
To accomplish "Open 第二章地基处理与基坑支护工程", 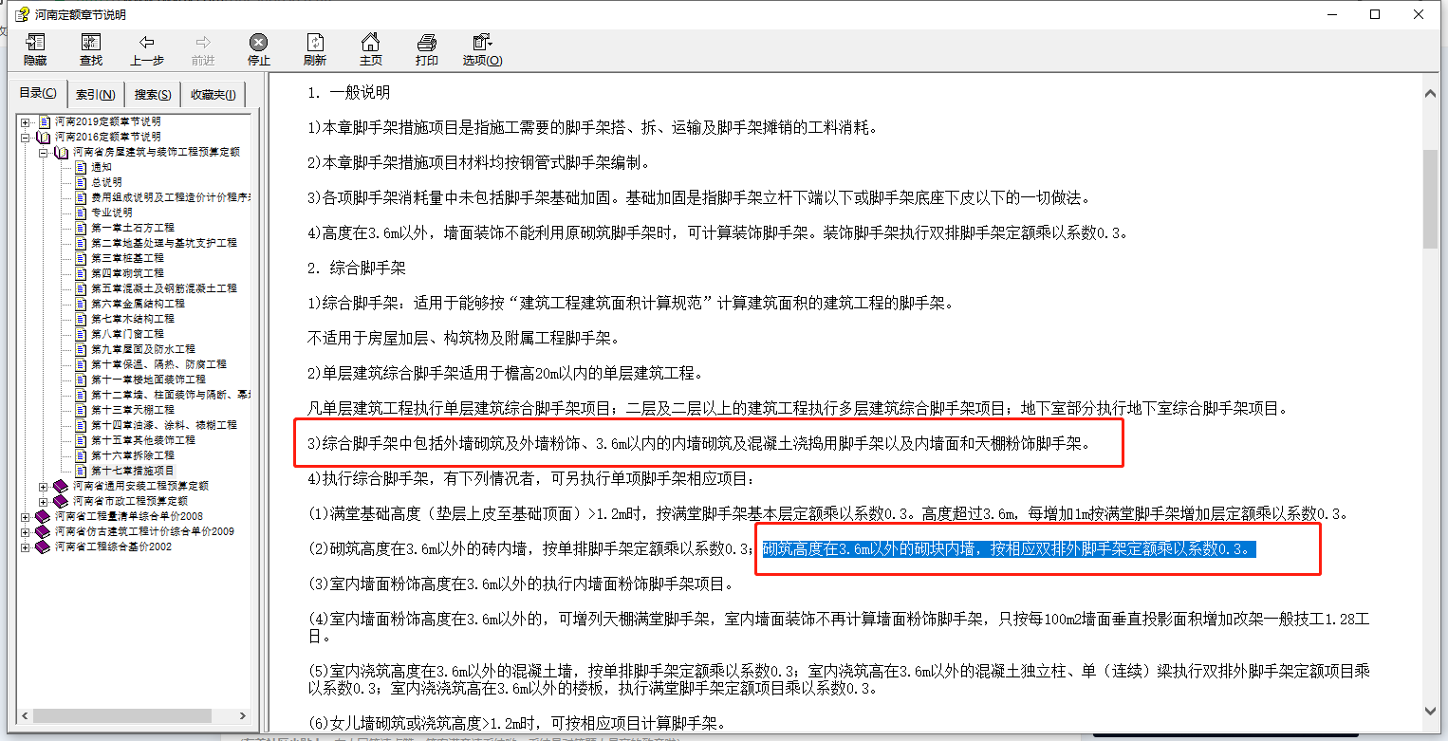I will point(164,243).
